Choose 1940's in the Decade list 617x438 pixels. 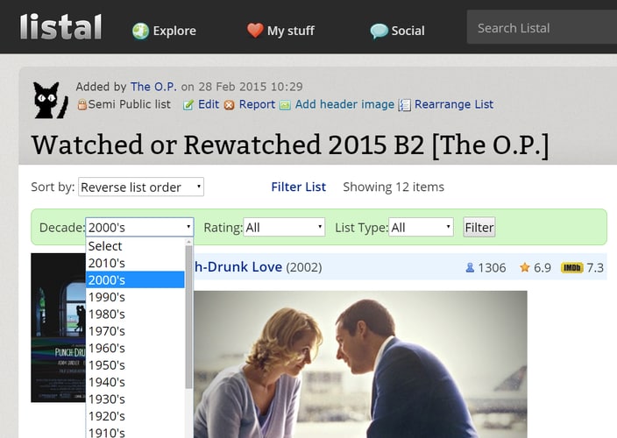coord(135,382)
